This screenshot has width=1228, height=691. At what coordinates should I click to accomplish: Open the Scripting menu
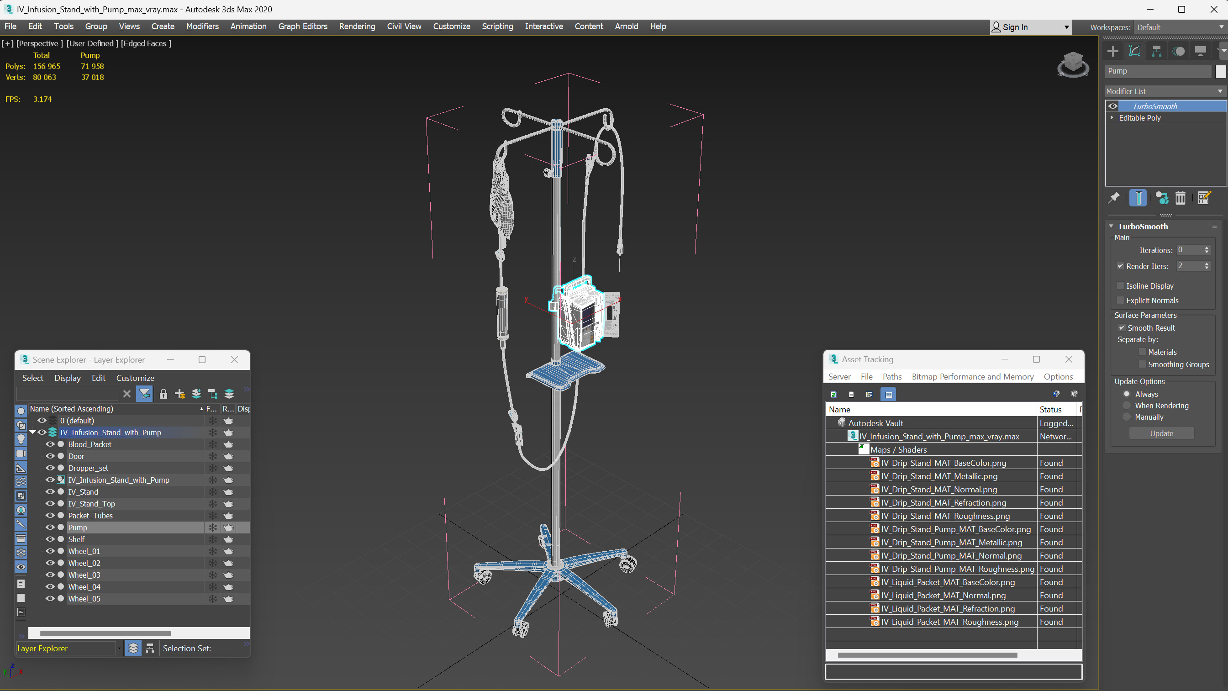click(x=497, y=26)
